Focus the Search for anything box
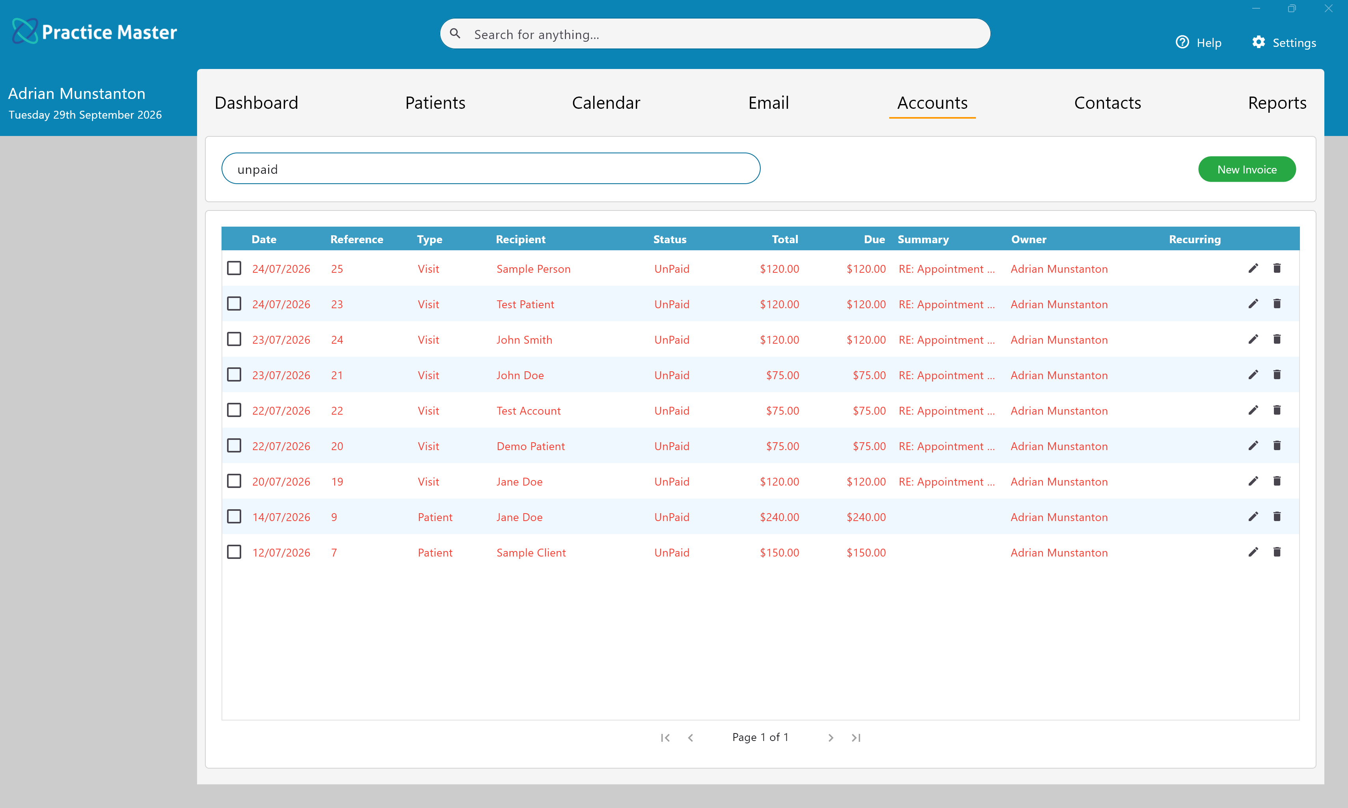Viewport: 1348px width, 808px height. coord(715,34)
